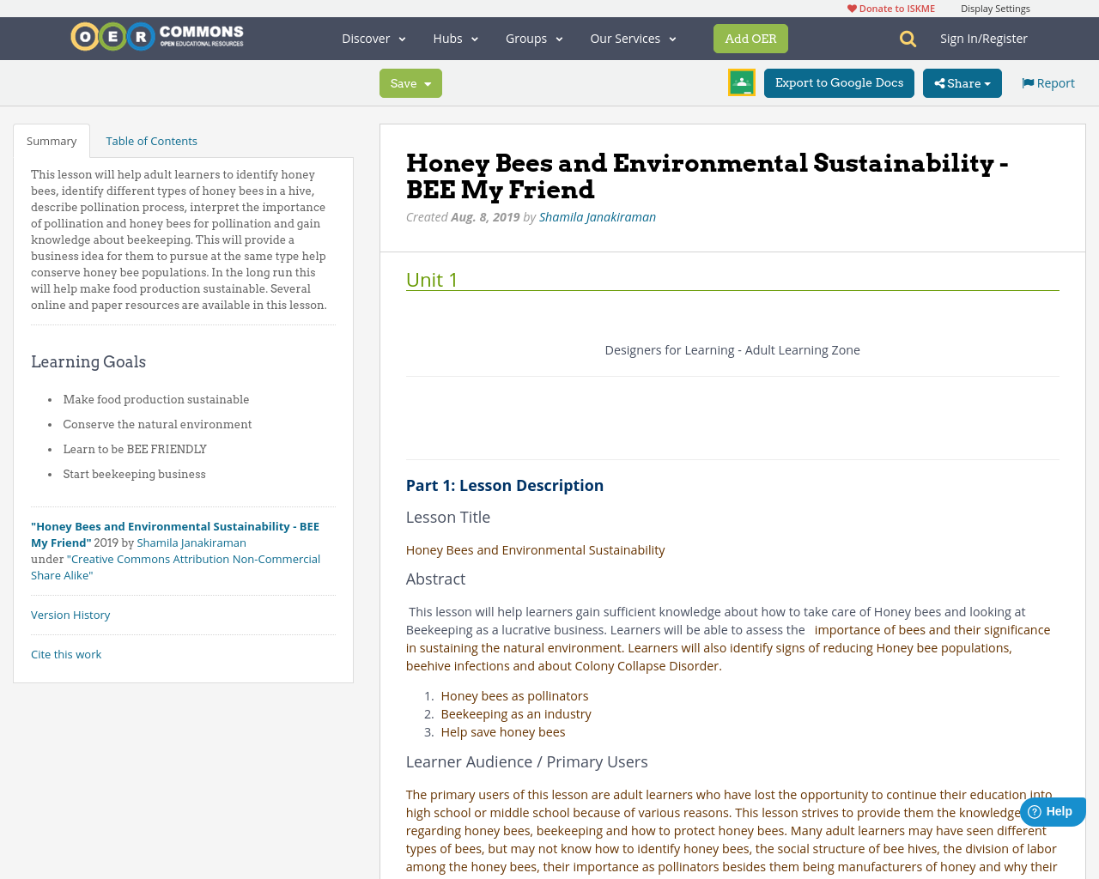1099x879 pixels.
Task: Open the Our Services dropdown
Action: click(632, 37)
